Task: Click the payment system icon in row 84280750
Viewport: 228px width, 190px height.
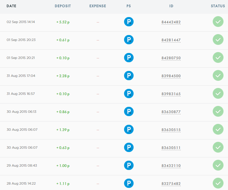Action: coord(129,58)
